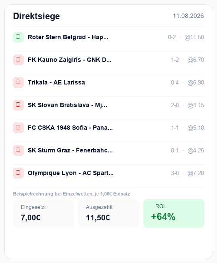Click the 0-4 score for Trikala match
This screenshot has width=217, height=263.
tap(175, 83)
